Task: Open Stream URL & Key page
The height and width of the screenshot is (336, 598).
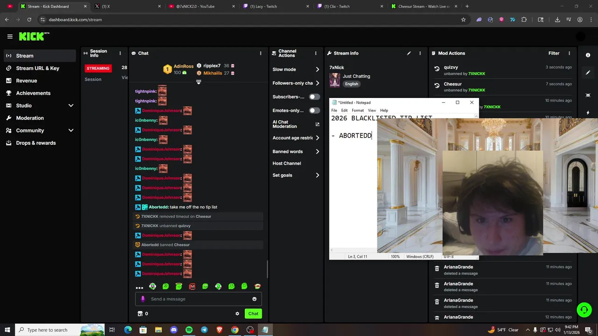Action: tap(38, 68)
